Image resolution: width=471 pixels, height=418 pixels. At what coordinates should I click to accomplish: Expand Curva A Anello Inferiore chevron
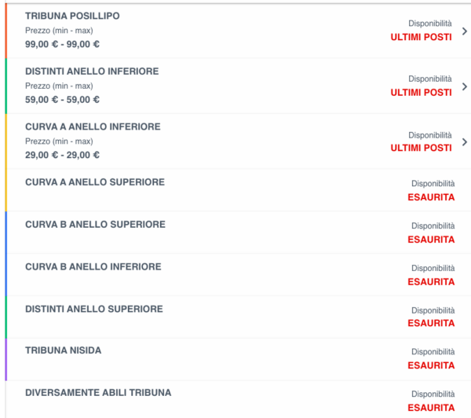[465, 142]
